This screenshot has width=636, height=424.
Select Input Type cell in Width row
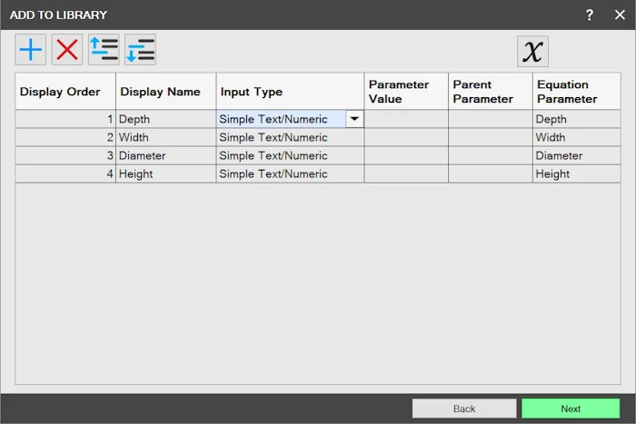click(x=290, y=137)
